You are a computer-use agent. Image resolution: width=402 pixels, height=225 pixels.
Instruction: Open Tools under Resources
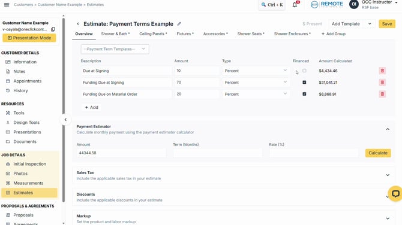[x=19, y=113]
